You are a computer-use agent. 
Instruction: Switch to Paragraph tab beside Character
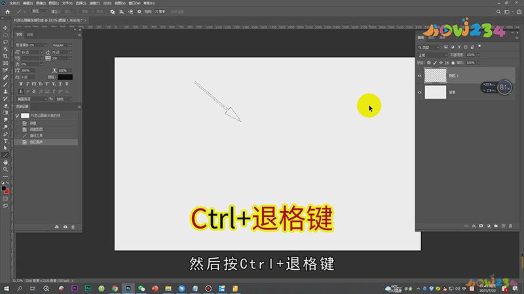click(29, 35)
